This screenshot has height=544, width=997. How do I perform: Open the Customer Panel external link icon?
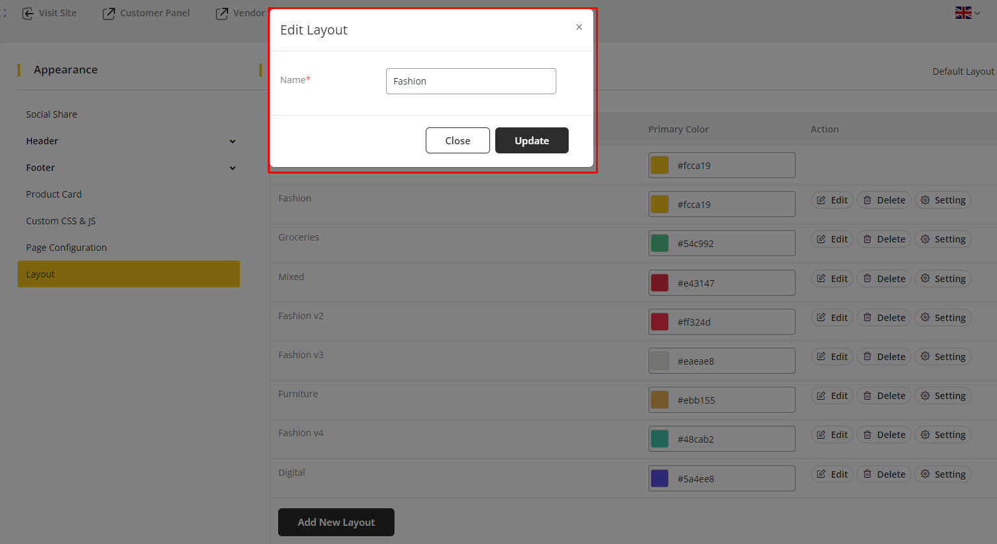click(x=109, y=13)
